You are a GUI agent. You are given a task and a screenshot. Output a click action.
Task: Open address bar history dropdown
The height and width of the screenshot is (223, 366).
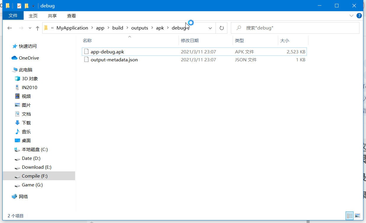pyautogui.click(x=210, y=28)
